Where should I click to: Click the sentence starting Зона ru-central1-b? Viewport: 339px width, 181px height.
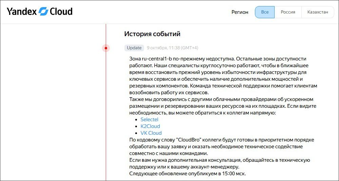[x=182, y=59]
